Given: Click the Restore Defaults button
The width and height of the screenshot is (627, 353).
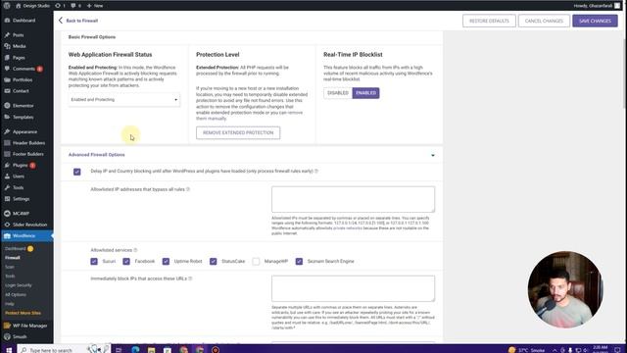Looking at the screenshot, I should (x=489, y=21).
